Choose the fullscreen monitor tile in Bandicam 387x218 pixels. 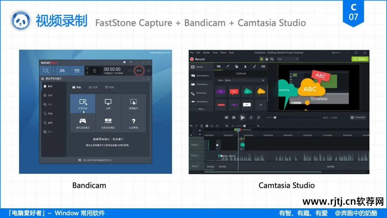tap(108, 104)
